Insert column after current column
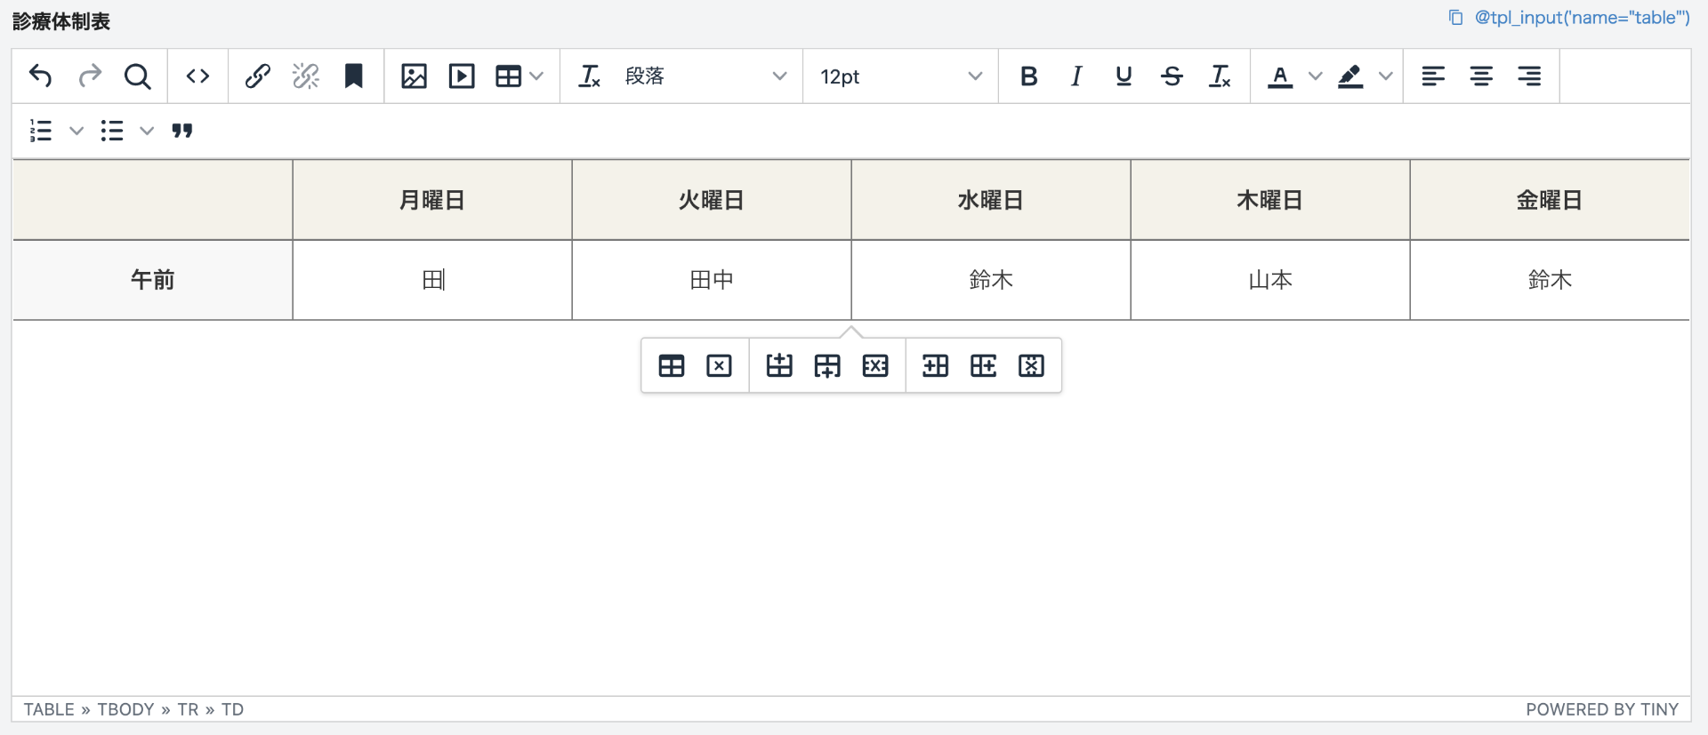 pyautogui.click(x=983, y=365)
